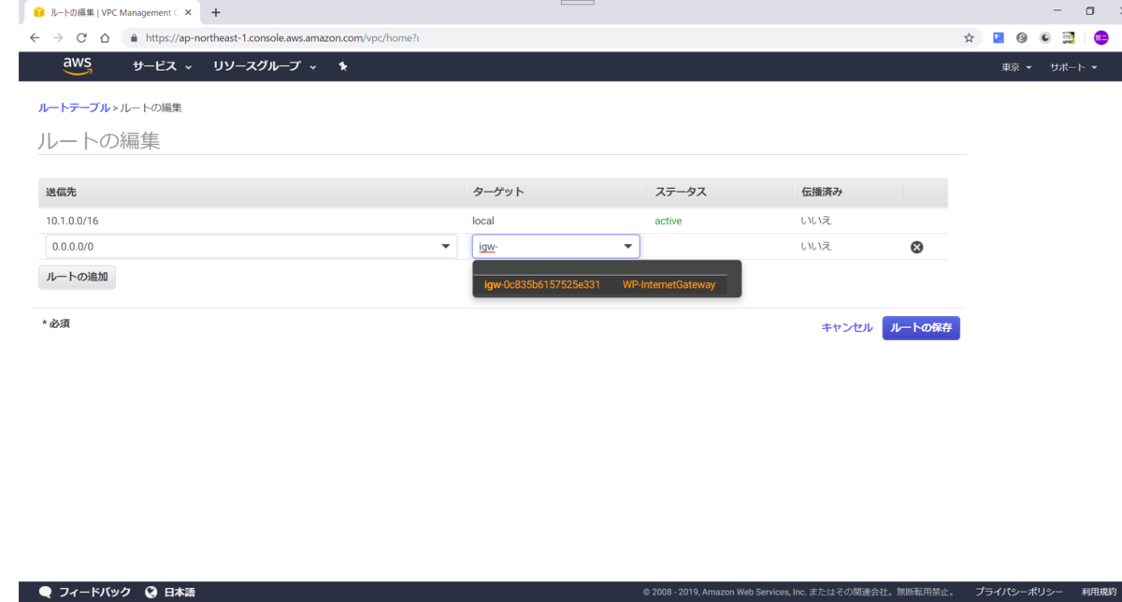Expand the 0.0.0.0/0 destination dropdown arrow
Screen dimensions: 1122x602
(445, 247)
